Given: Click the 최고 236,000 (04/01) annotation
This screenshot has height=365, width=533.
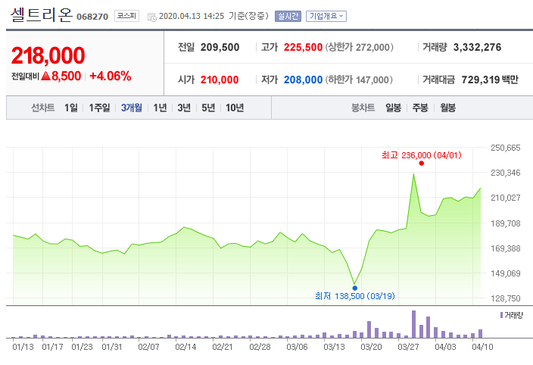Looking at the screenshot, I should 422,155.
